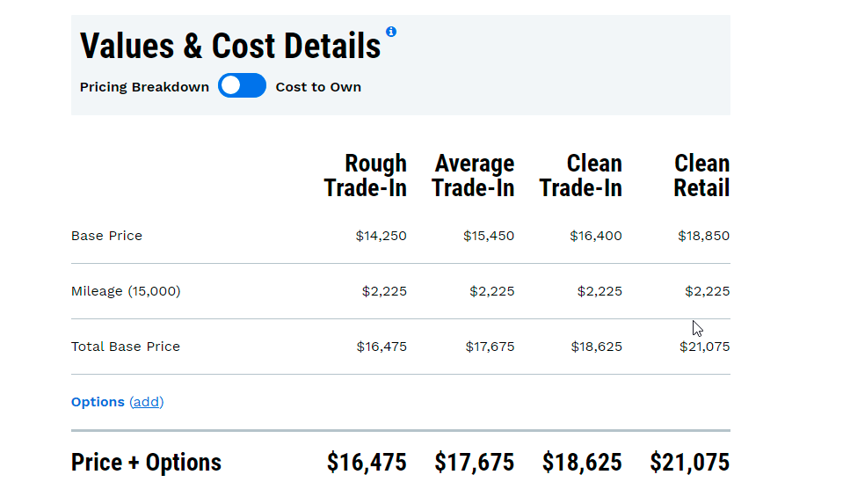Click the info icon beside Values & Cost Details

[x=391, y=32]
